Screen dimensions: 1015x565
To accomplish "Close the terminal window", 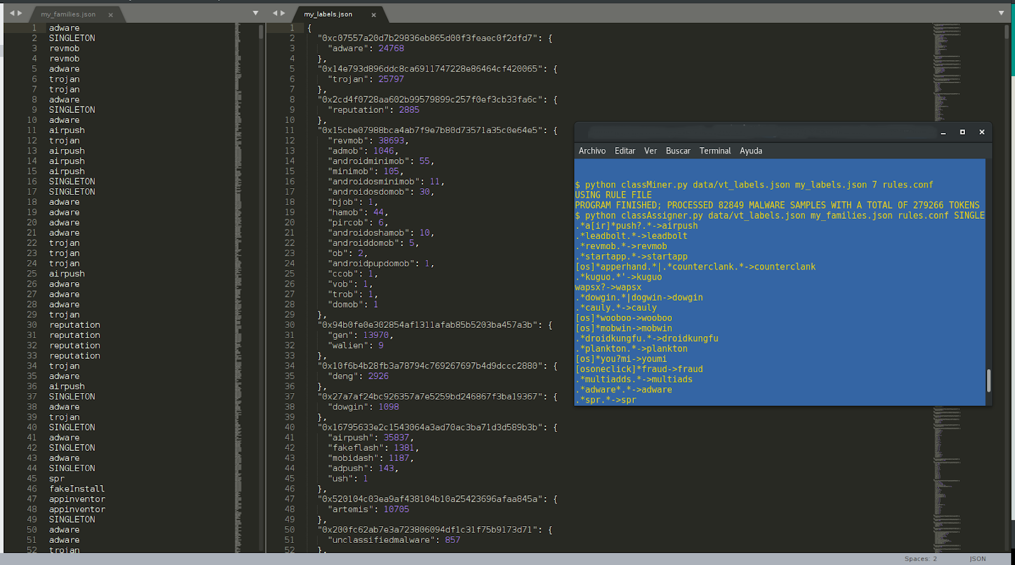I will (982, 132).
